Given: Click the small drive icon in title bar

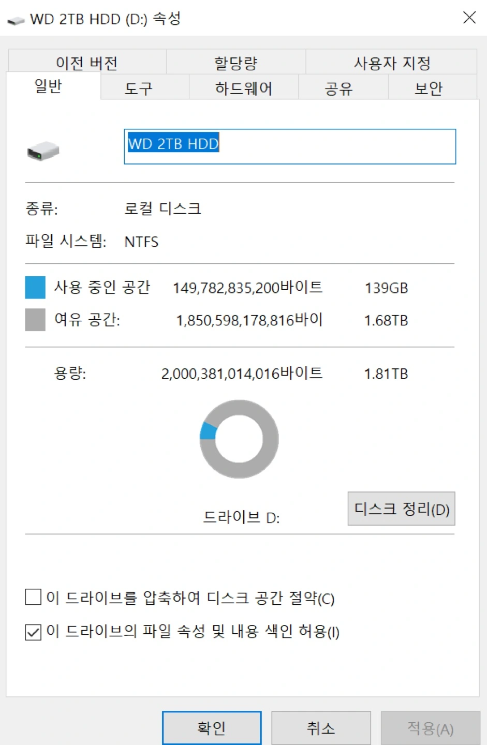Looking at the screenshot, I should (16, 20).
